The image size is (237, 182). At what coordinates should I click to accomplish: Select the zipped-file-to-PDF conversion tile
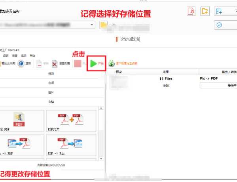tap(22, 121)
